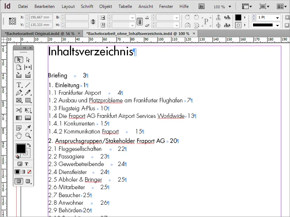Activate the Note tool
Image resolution: width=290 pixels, height=217 pixels.
coord(19,128)
